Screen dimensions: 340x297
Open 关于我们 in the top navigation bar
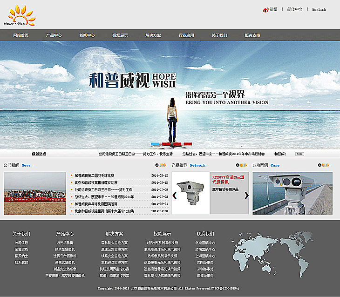click(219, 35)
